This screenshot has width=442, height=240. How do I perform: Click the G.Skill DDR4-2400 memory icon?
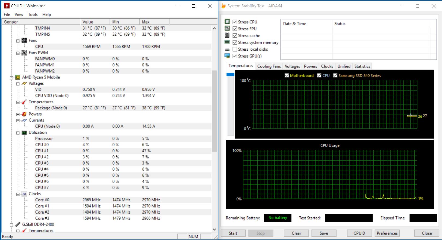coord(18,224)
